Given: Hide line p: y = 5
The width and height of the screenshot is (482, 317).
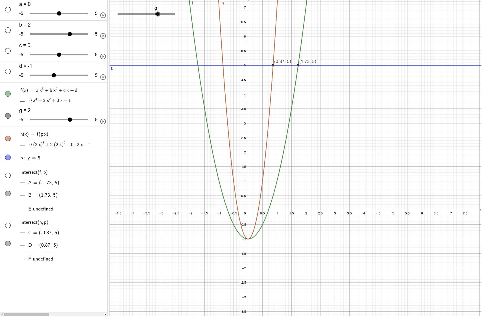Looking at the screenshot, I should (x=8, y=157).
